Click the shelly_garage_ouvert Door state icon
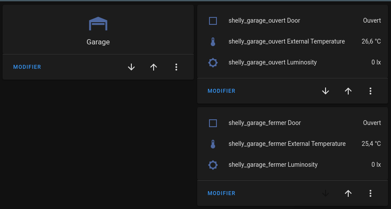This screenshot has height=209, width=391. point(213,20)
